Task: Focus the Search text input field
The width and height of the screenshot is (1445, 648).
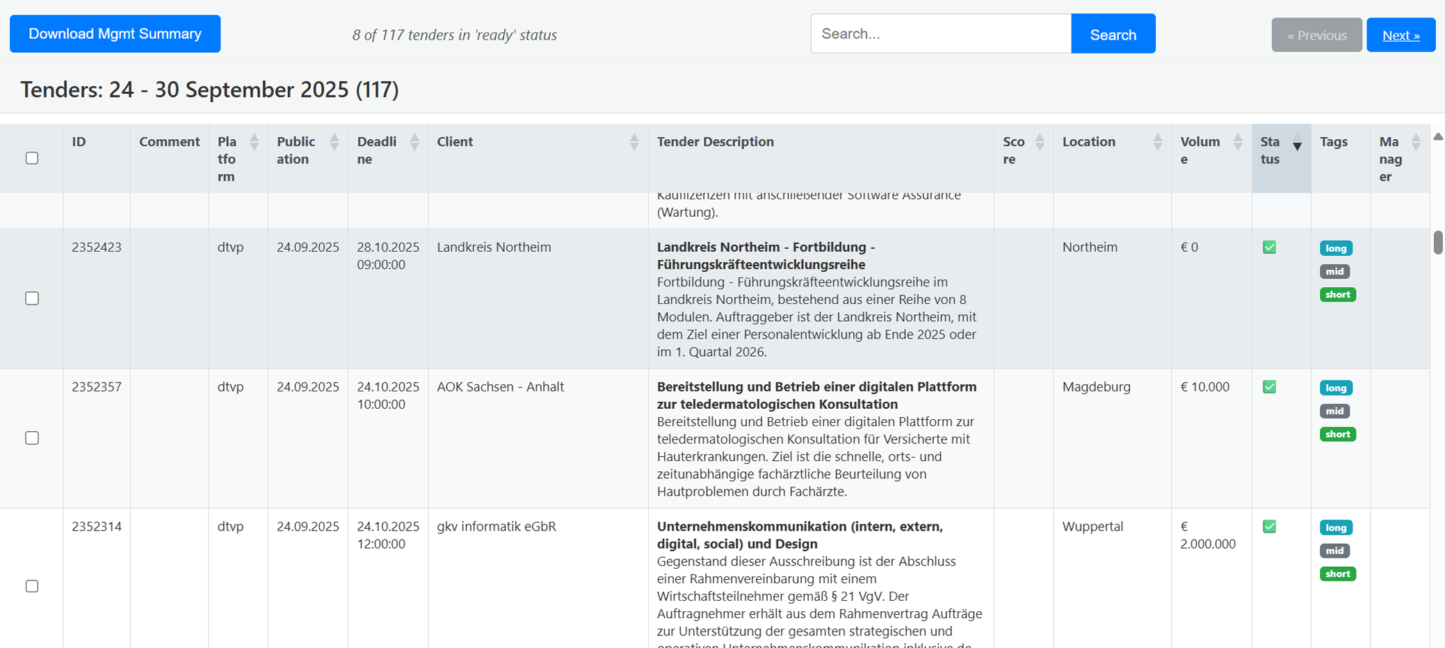Action: (x=940, y=34)
